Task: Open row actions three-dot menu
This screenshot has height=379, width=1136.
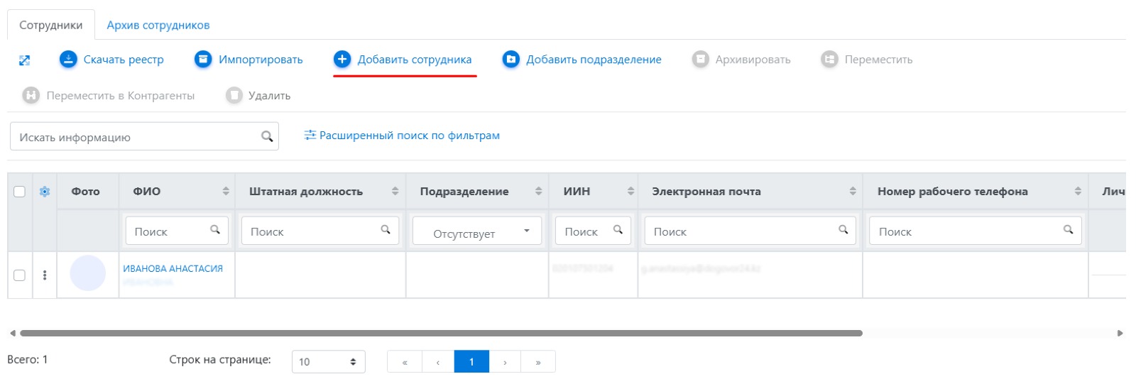Action: [45, 275]
